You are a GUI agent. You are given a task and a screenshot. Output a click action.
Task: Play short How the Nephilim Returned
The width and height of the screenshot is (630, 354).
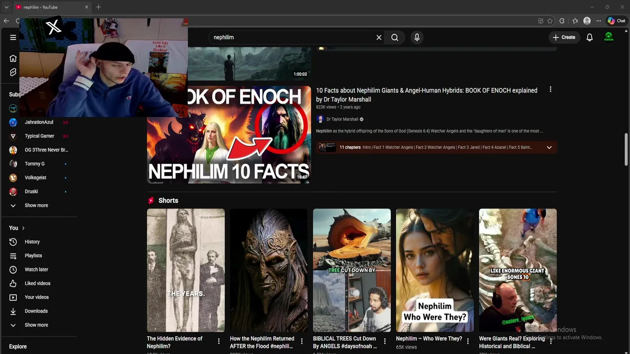coord(269,270)
